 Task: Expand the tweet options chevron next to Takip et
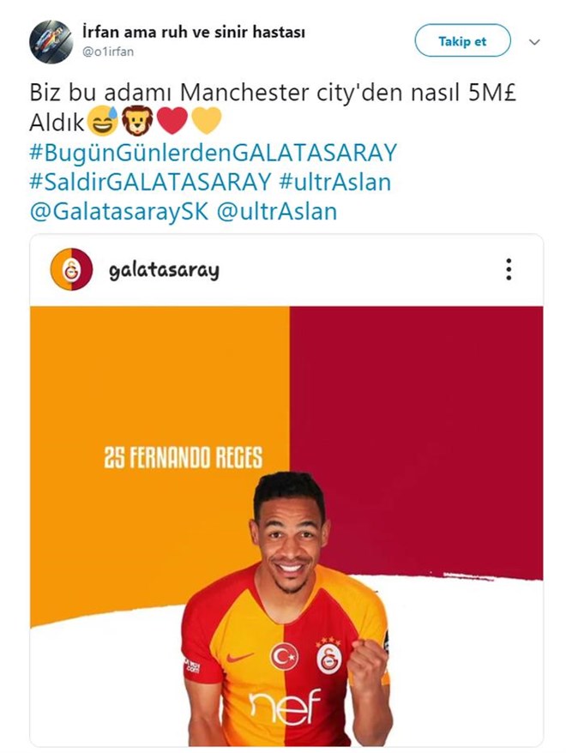[533, 42]
